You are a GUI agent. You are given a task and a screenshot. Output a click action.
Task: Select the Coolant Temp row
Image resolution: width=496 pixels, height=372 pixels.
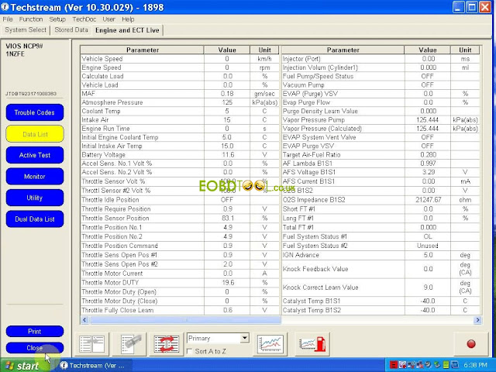click(x=180, y=111)
